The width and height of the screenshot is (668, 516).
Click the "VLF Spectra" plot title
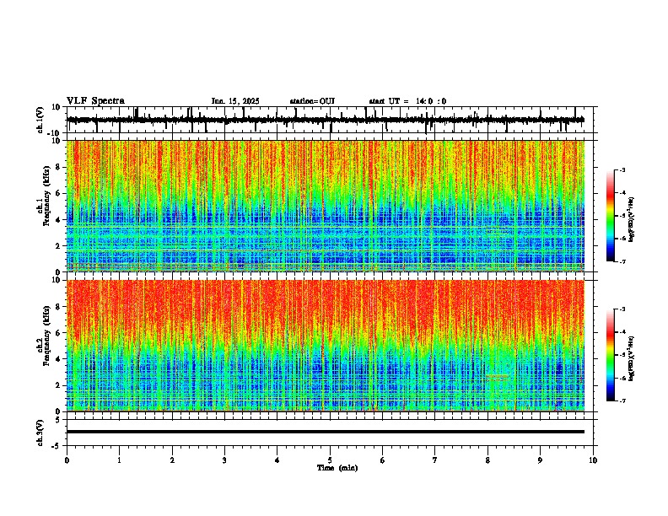[x=95, y=101]
